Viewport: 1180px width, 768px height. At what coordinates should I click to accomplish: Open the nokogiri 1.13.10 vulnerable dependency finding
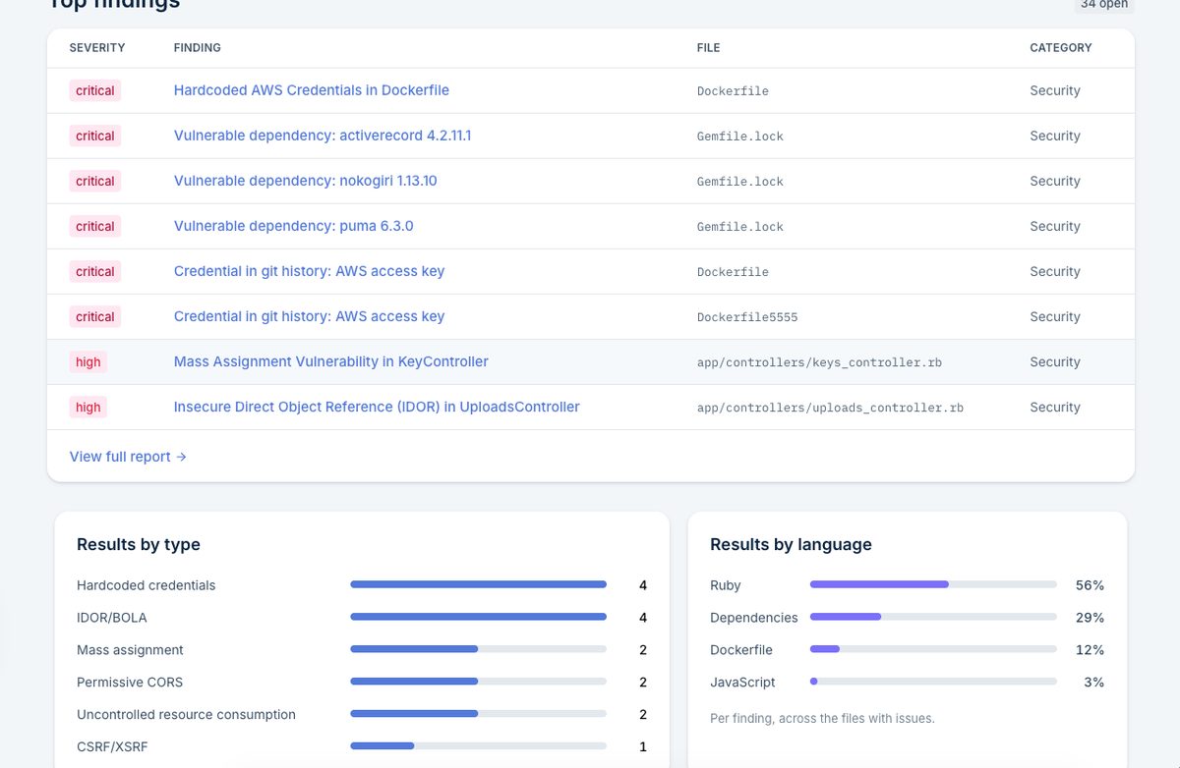(305, 181)
